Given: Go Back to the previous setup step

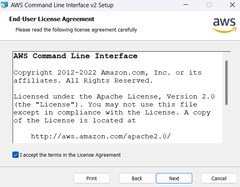Looking at the screenshot, I should [x=137, y=178].
